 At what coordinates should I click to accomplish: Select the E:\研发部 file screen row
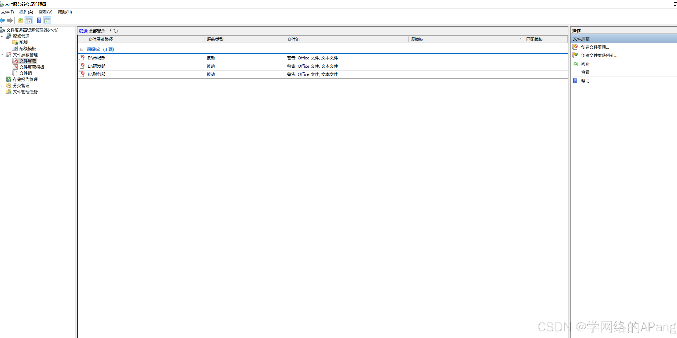click(97, 66)
